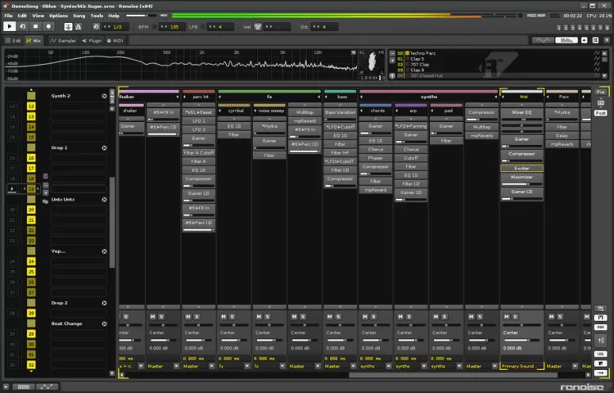Click the Compressor device in the Mst track
The width and height of the screenshot is (614, 393).
(x=521, y=154)
